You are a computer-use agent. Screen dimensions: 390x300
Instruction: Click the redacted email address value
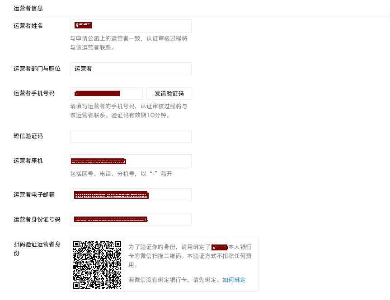point(111,194)
